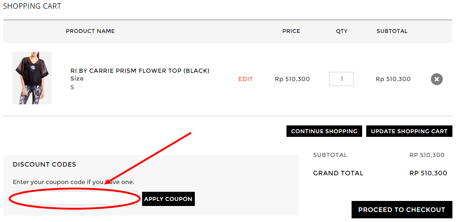Click the Qty column header
Viewport: 457px width, 222px height.
pos(341,31)
